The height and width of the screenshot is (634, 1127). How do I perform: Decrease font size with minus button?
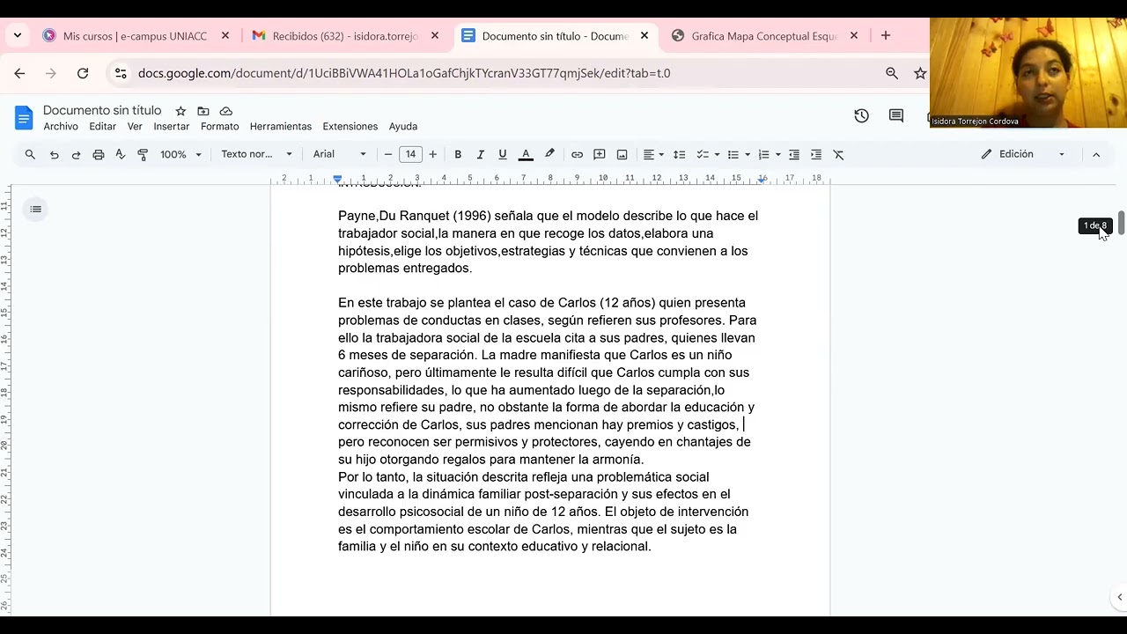(x=388, y=154)
